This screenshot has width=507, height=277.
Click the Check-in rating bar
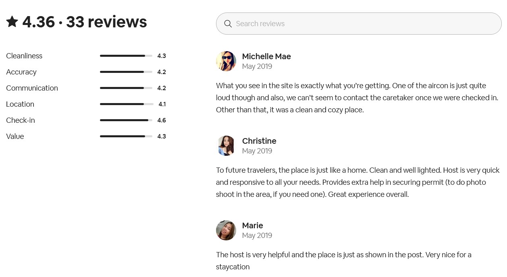126,120
